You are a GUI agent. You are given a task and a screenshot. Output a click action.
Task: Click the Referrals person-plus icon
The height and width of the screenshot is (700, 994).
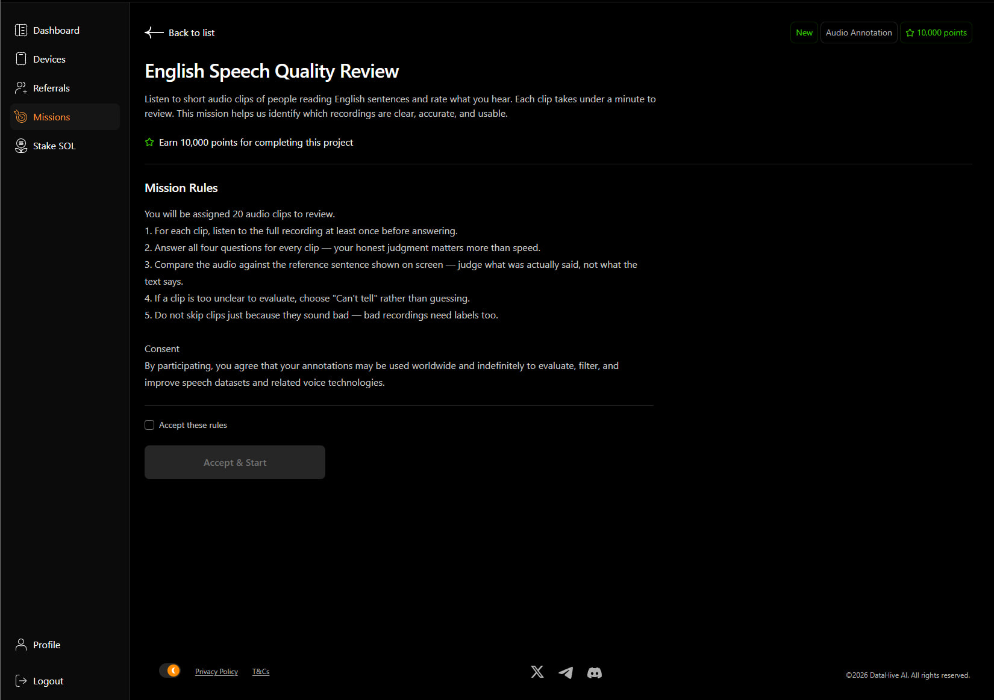(x=21, y=88)
